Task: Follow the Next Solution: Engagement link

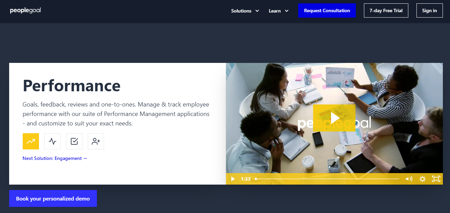Action: pyautogui.click(x=54, y=158)
